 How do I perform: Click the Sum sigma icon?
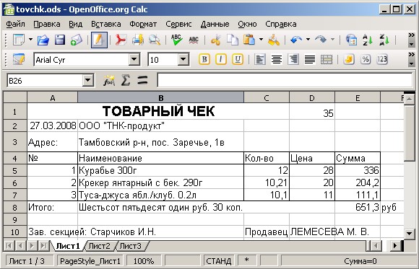(125, 80)
